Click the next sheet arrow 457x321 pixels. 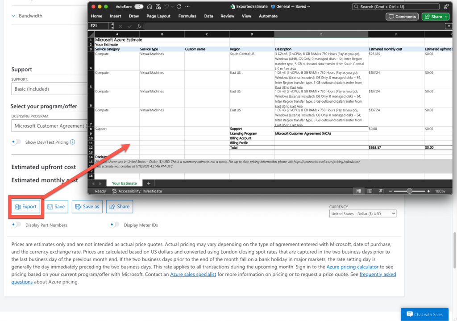point(100,183)
